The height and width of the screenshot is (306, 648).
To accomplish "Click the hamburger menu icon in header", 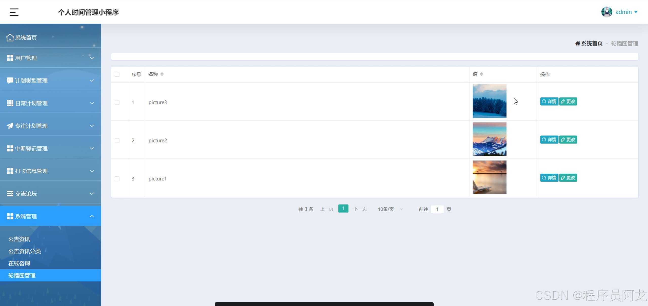I will pos(14,12).
